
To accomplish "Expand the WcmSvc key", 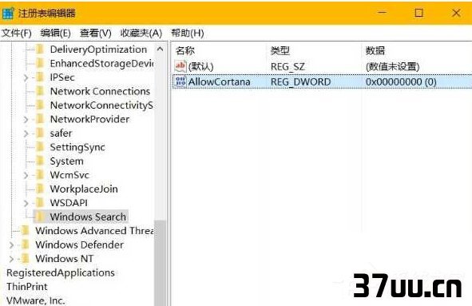I will click(x=26, y=175).
